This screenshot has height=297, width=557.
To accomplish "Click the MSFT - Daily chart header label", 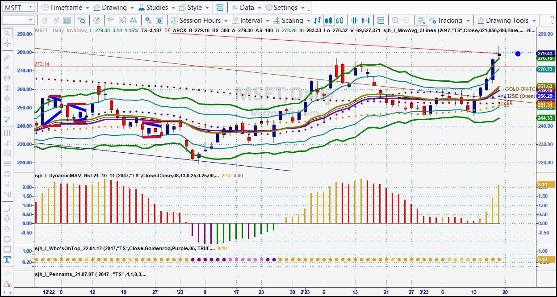I will pyautogui.click(x=50, y=30).
